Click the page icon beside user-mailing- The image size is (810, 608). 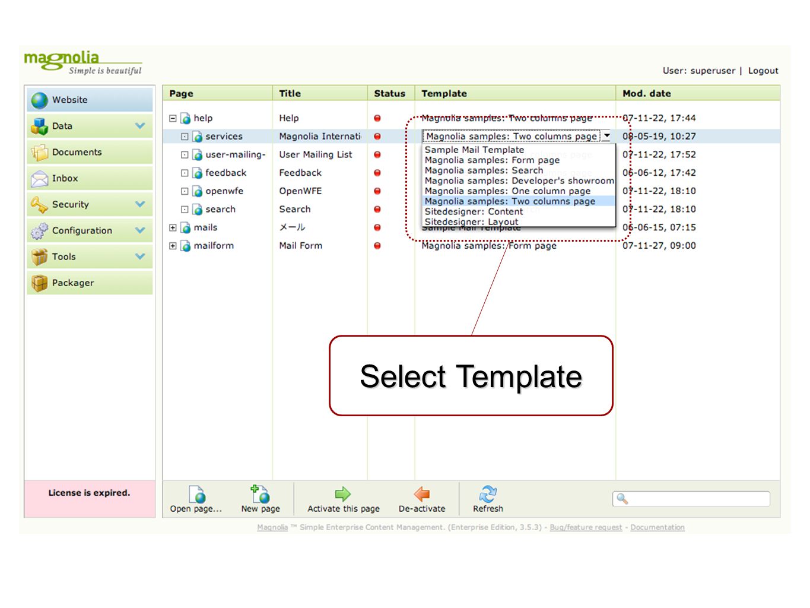pyautogui.click(x=198, y=155)
